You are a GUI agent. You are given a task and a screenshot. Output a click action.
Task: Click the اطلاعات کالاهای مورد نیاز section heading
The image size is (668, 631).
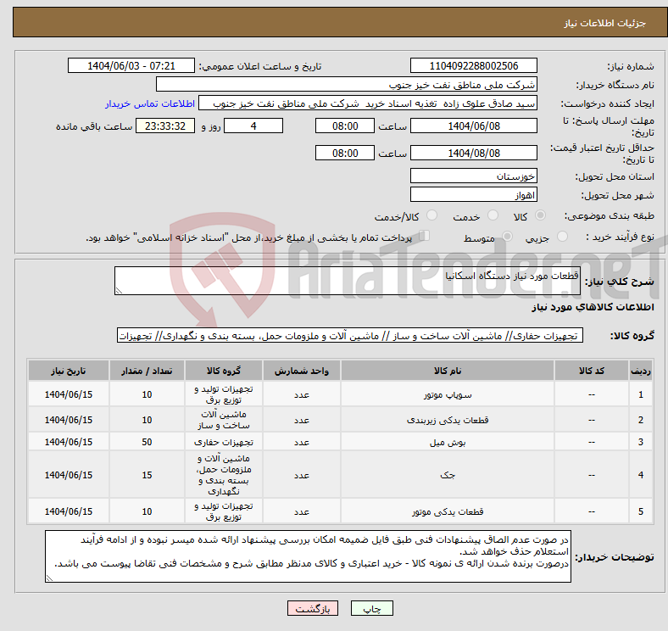point(593,307)
